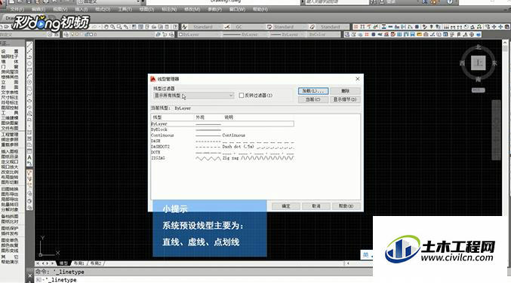Select the ByLayer linetype row

tap(222, 123)
